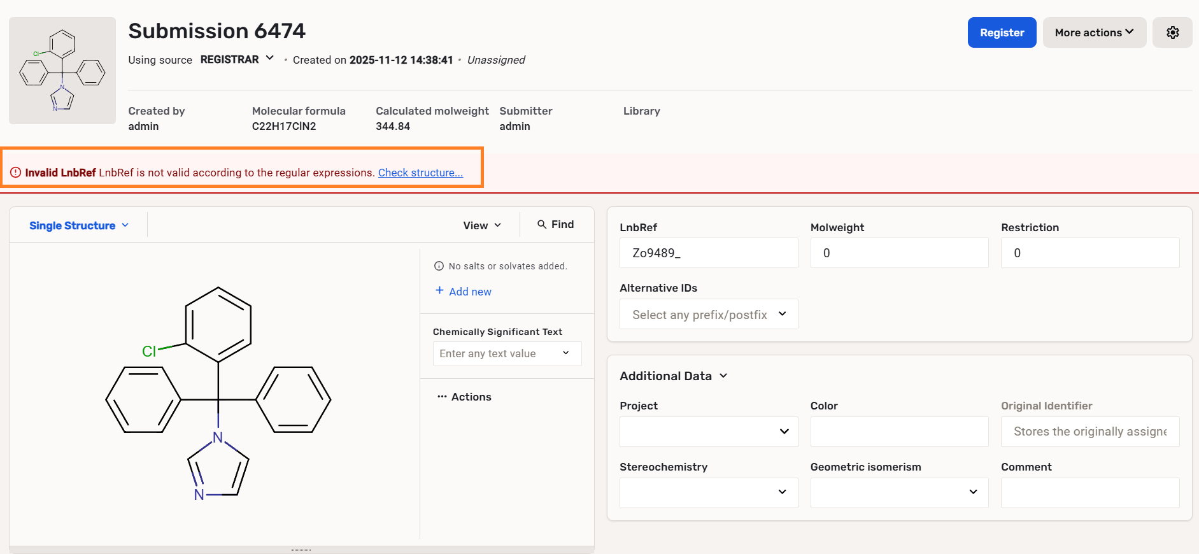The width and height of the screenshot is (1199, 554).
Task: Click the Register button
Action: 1002,32
